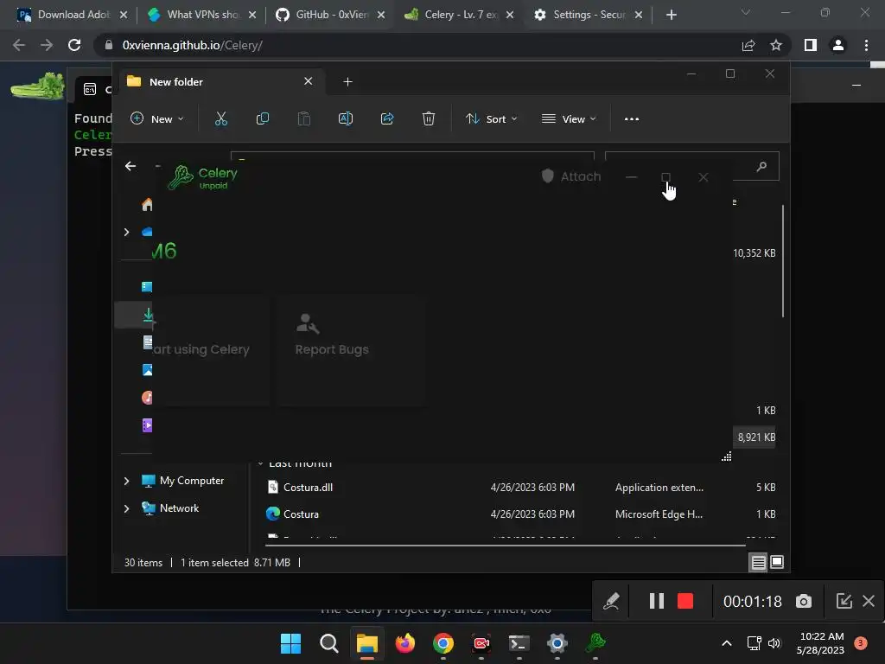Click the Report Bugs card in Celery

tap(351, 349)
